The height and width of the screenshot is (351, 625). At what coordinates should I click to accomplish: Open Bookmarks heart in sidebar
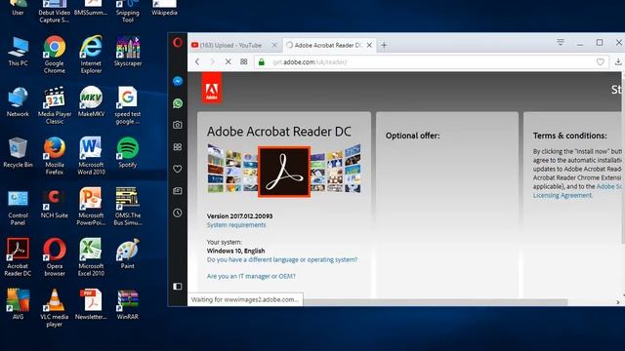(x=178, y=169)
